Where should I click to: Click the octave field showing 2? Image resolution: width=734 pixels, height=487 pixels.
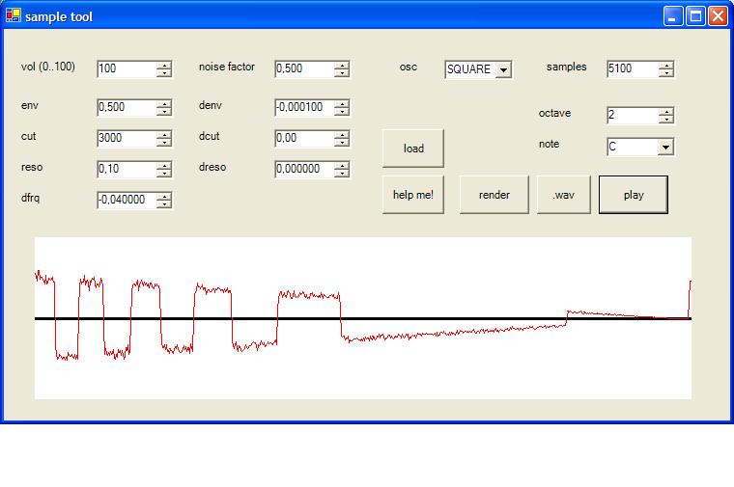click(x=633, y=115)
